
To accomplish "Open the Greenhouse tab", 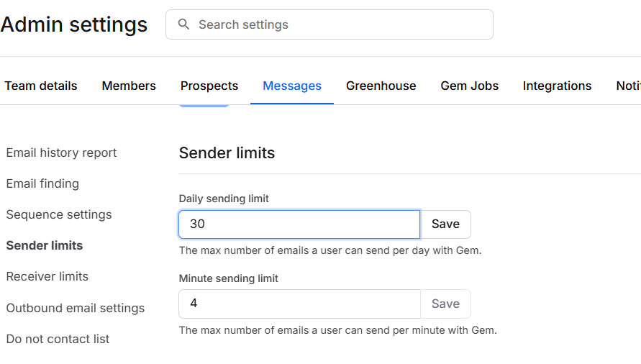I will (x=381, y=86).
